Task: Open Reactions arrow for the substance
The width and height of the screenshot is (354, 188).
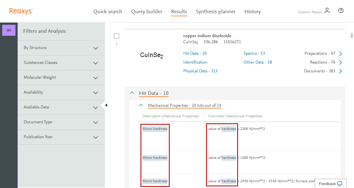Action: pyautogui.click(x=341, y=62)
